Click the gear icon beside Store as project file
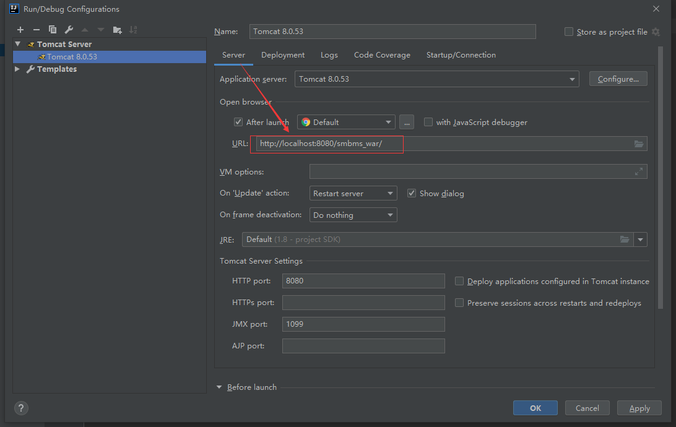 click(x=656, y=32)
